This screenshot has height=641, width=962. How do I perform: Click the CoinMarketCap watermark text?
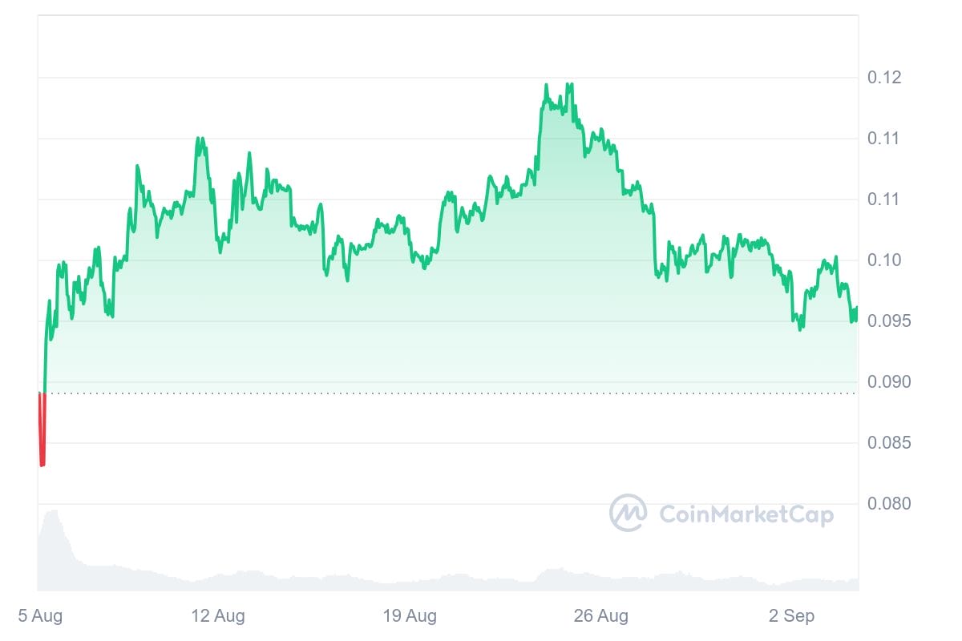(746, 514)
